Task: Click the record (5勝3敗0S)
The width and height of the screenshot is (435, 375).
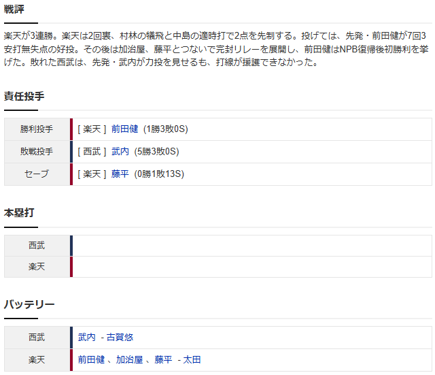Action: 157,151
